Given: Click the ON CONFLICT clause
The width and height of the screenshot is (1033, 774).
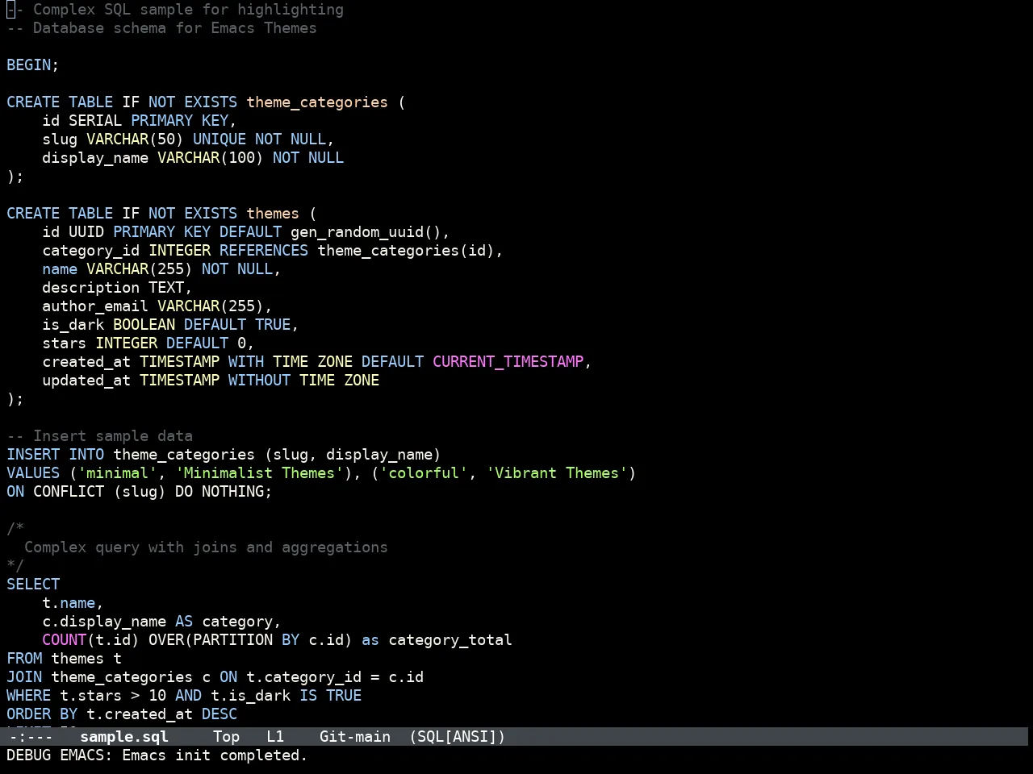Looking at the screenshot, I should (x=55, y=492).
